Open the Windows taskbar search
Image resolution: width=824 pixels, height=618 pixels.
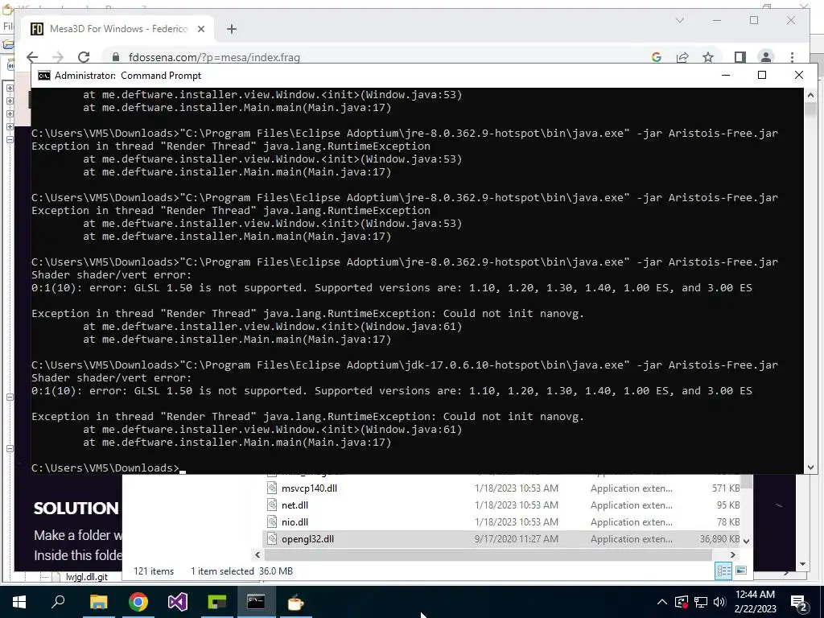tap(58, 602)
